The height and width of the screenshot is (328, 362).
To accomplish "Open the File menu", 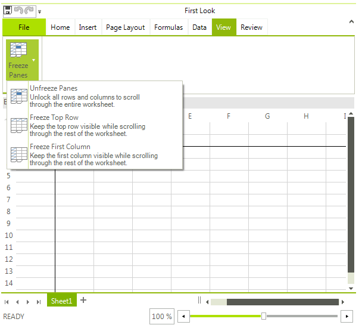I will pos(24,27).
